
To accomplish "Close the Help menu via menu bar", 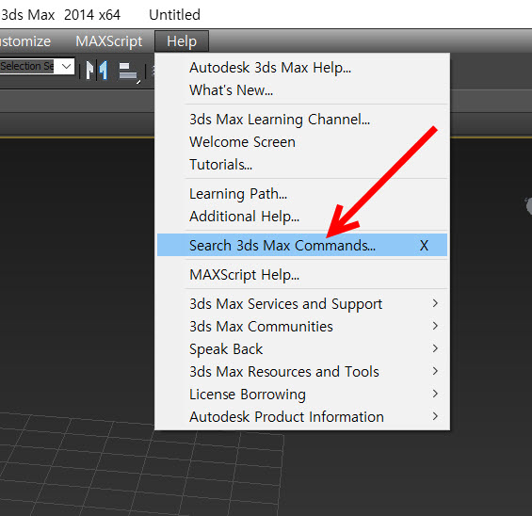I will [182, 41].
